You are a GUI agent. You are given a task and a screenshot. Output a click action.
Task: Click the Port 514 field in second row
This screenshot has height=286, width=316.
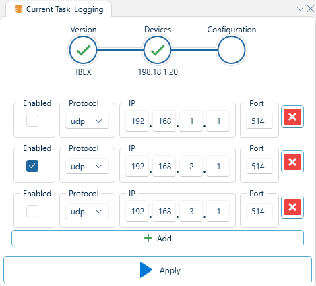259,166
